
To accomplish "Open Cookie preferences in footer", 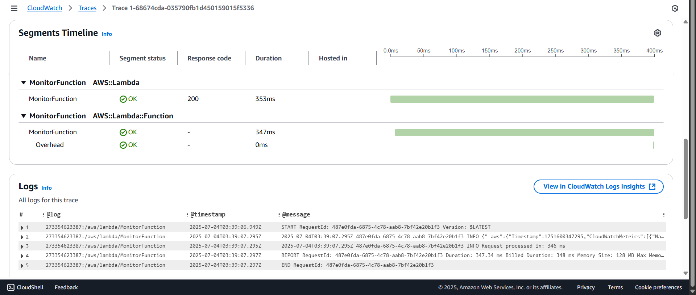I will pos(658,287).
